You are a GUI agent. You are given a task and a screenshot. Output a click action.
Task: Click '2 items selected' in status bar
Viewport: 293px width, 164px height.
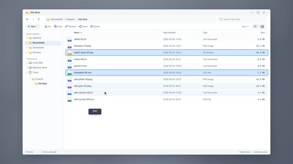(x=49, y=152)
